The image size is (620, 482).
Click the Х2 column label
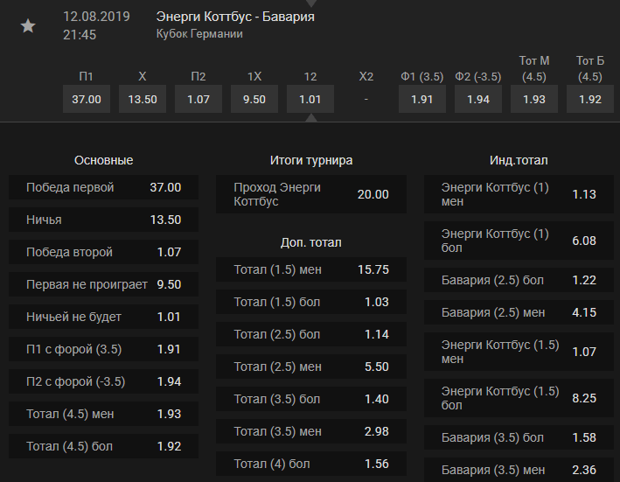[366, 76]
